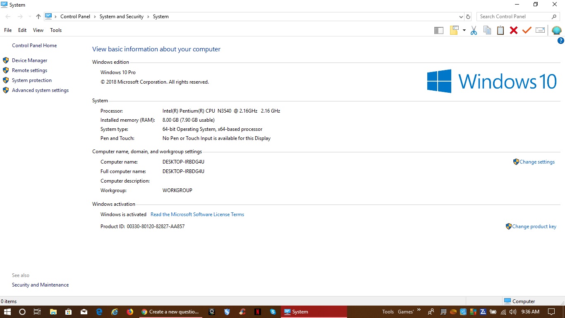Viewport: 565px width, 318px height.
Task: Expand chevron after Control Panel breadcrumb
Action: click(x=95, y=17)
